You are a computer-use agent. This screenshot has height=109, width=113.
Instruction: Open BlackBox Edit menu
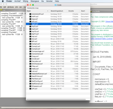[5, 7]
